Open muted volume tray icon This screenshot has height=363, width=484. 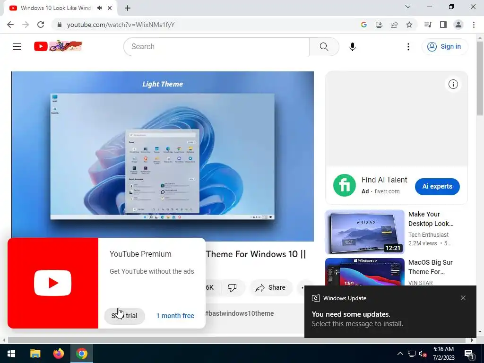tap(423, 354)
